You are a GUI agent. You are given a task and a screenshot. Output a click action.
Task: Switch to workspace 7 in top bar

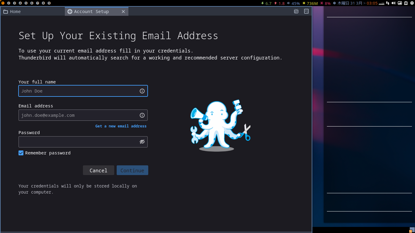[38, 3]
